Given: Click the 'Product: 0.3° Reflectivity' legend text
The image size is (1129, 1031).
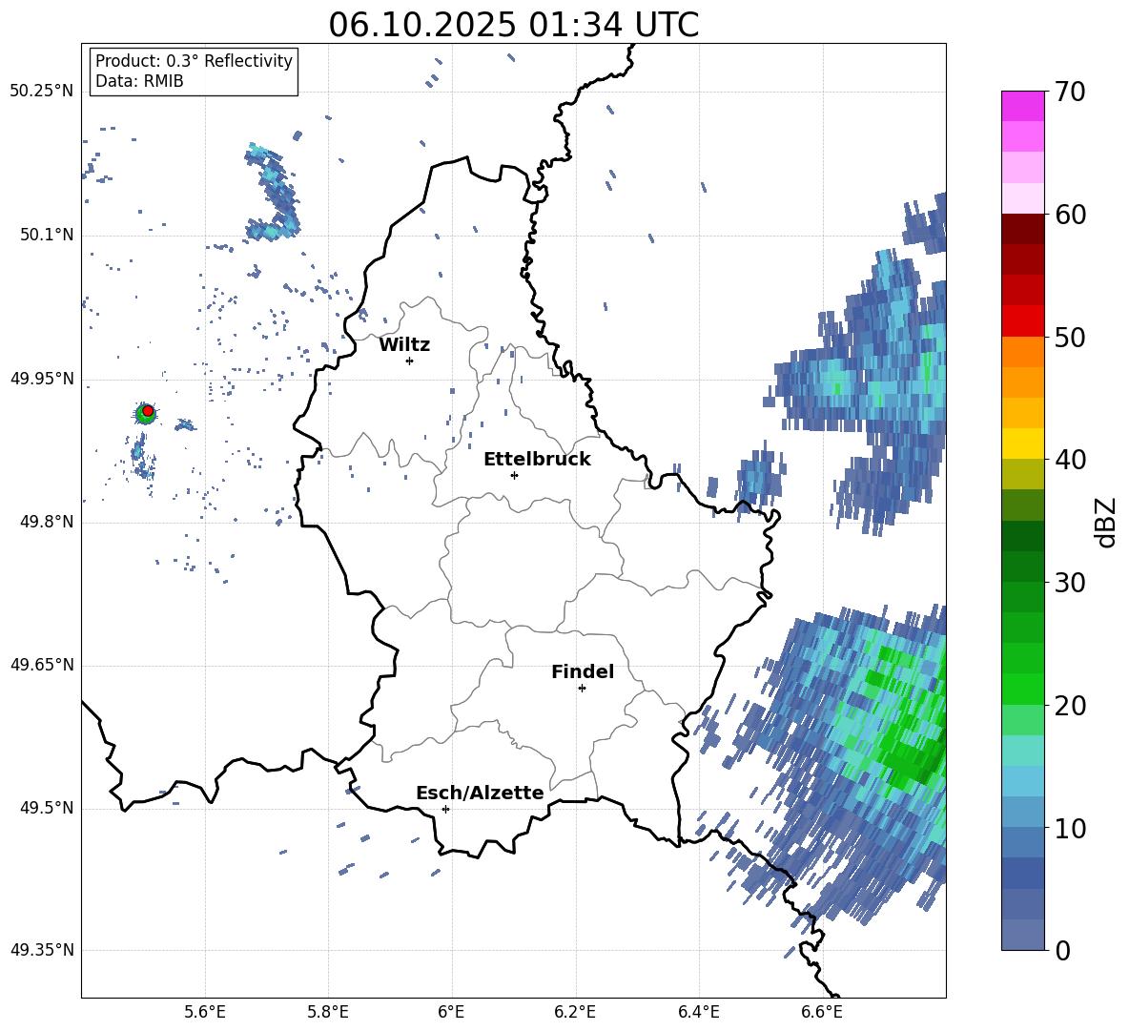Looking at the screenshot, I should (x=194, y=60).
